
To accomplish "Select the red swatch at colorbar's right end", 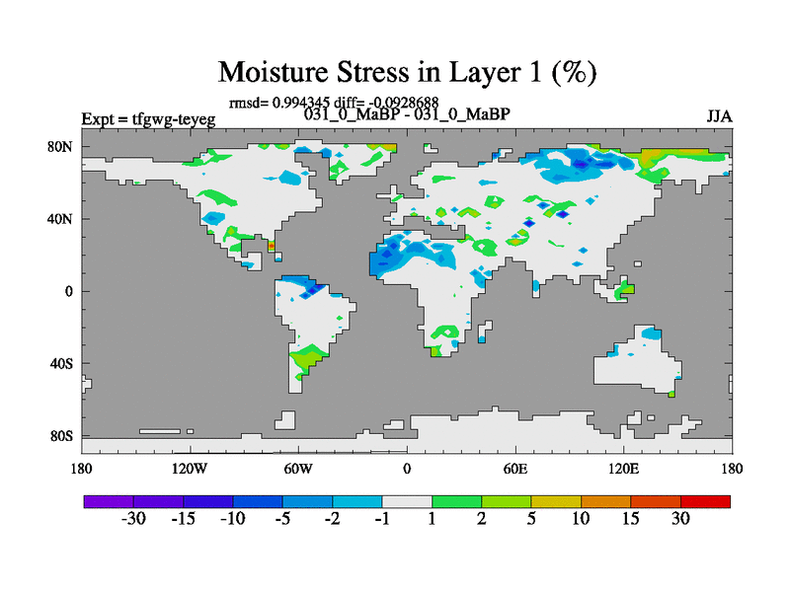I will tap(705, 501).
